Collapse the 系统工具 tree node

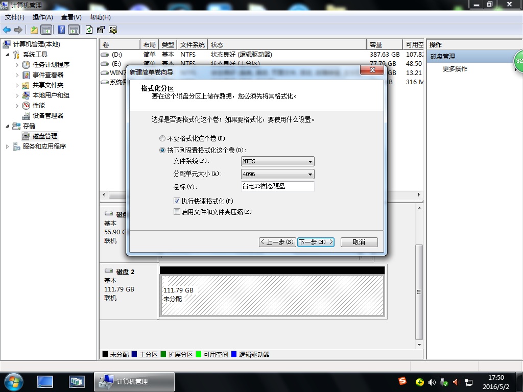pos(7,55)
